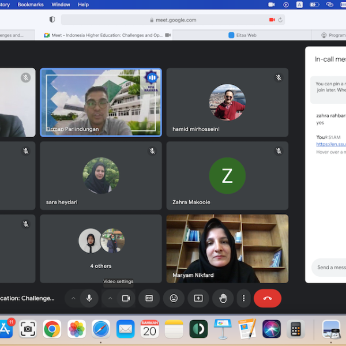The width and height of the screenshot is (346, 346).
Task: Select Firman Parlindungan's video tile
Action: 101,102
